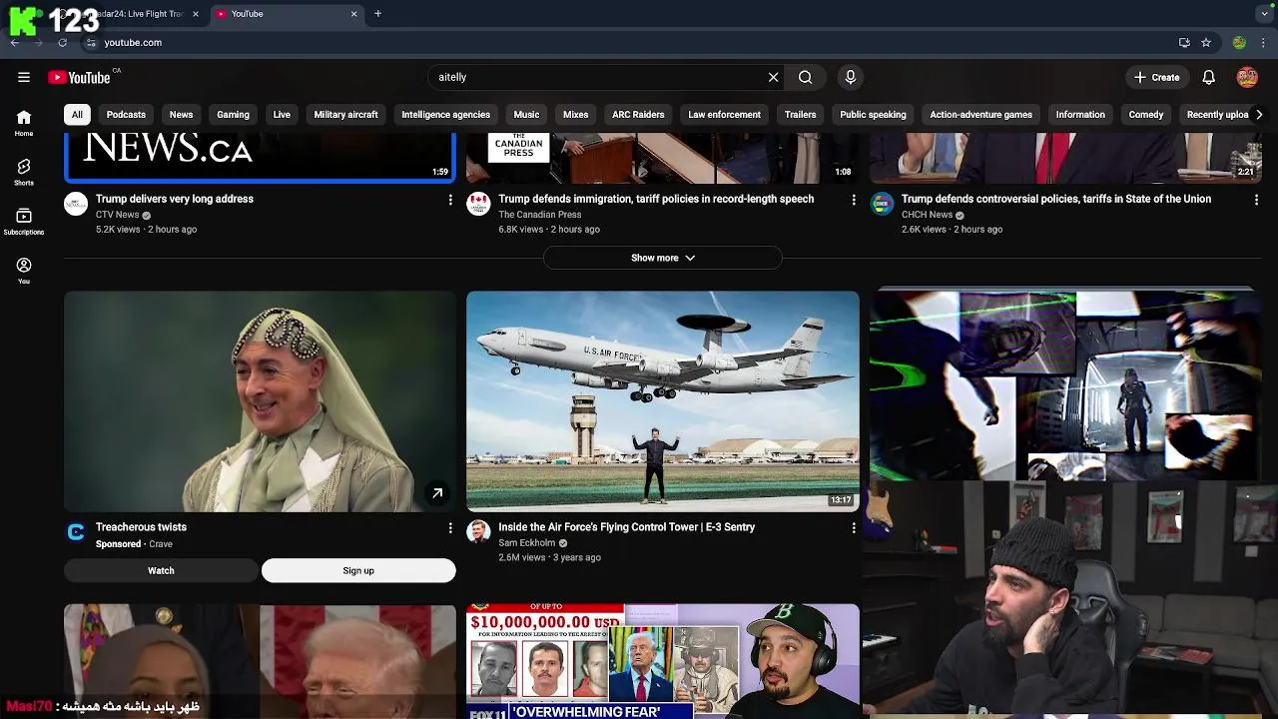1278x719 pixels.
Task: Open 'Trump defends controversial policies' title
Action: [x=1056, y=199]
